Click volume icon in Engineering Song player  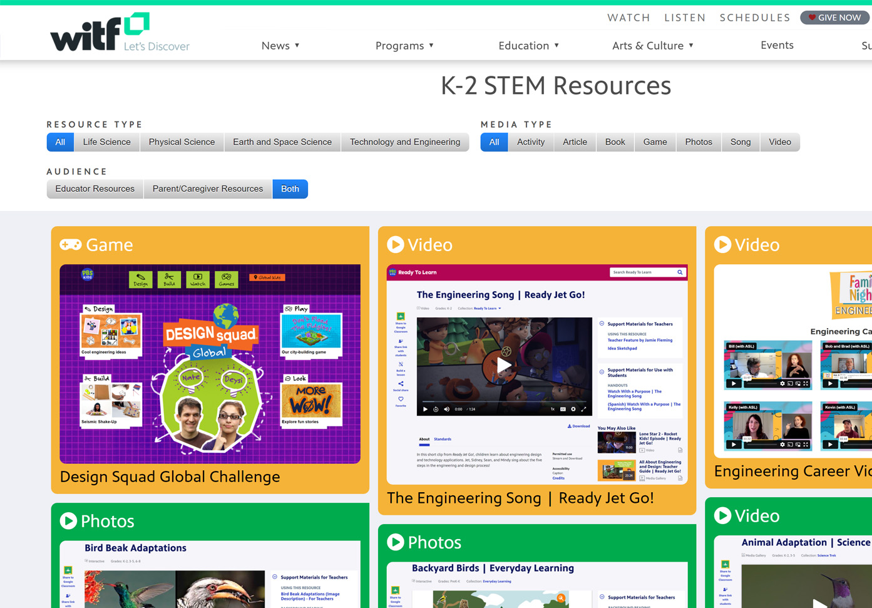coord(446,409)
